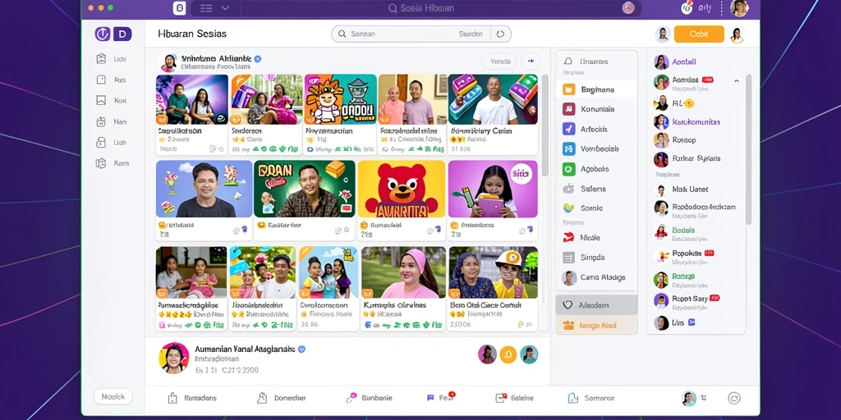Image resolution: width=841 pixels, height=420 pixels.
Task: Click the purple circular logo icon in header
Action: 103,34
